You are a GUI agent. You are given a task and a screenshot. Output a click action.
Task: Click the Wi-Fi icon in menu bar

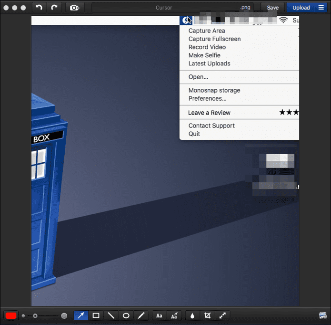[283, 21]
